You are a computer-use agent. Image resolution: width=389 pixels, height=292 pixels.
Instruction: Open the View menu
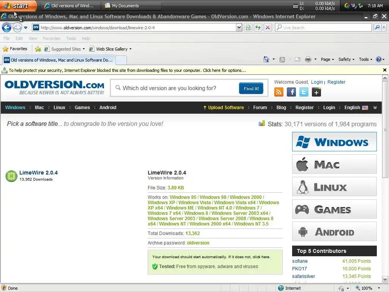[33, 38]
